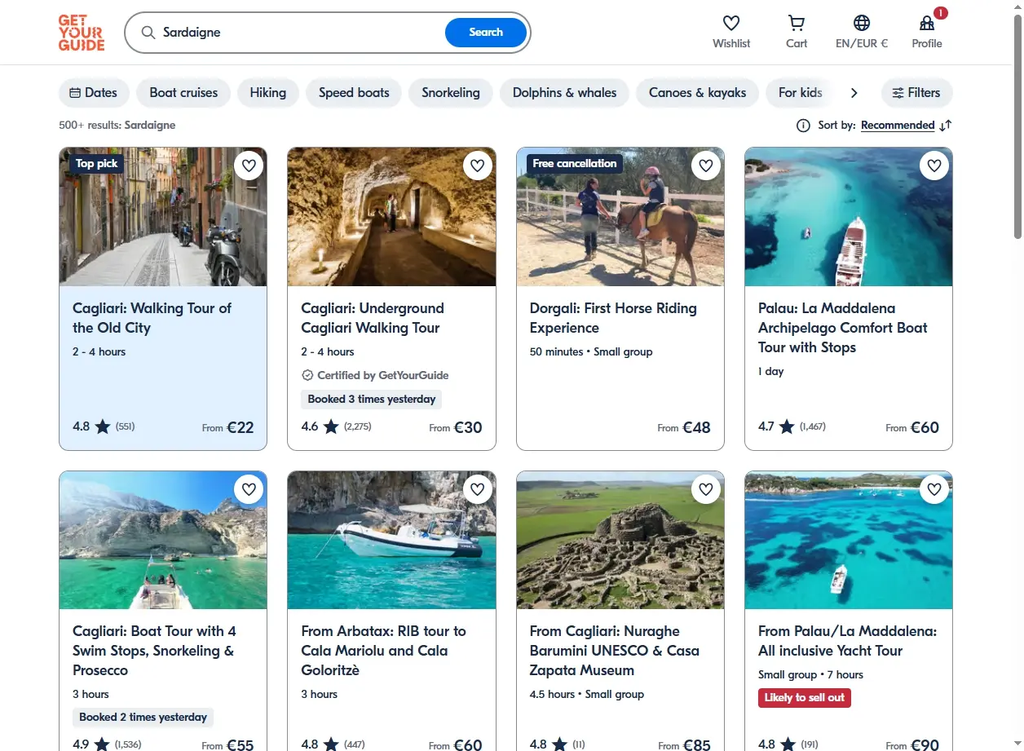
Task: Click the info icon beside Sort by
Action: coord(803,126)
